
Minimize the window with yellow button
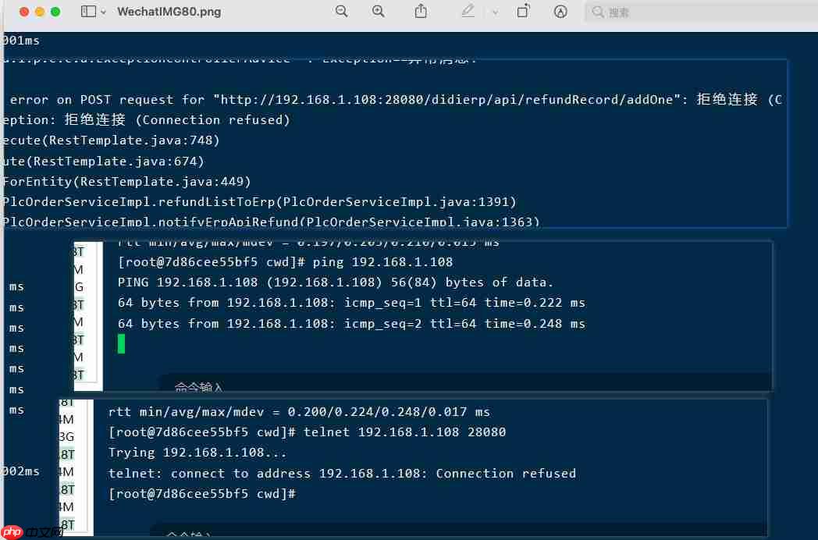coord(40,12)
